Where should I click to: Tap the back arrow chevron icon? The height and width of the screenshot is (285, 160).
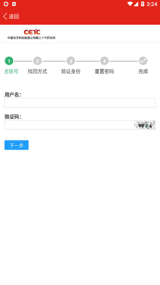(5, 16)
